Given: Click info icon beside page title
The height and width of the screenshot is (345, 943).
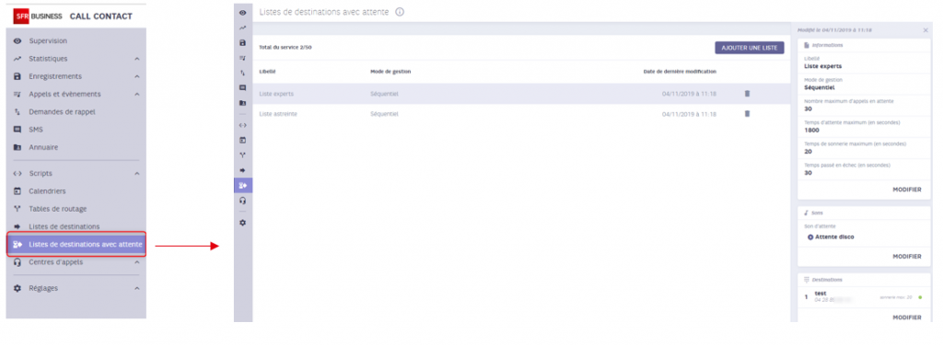Looking at the screenshot, I should coord(400,11).
